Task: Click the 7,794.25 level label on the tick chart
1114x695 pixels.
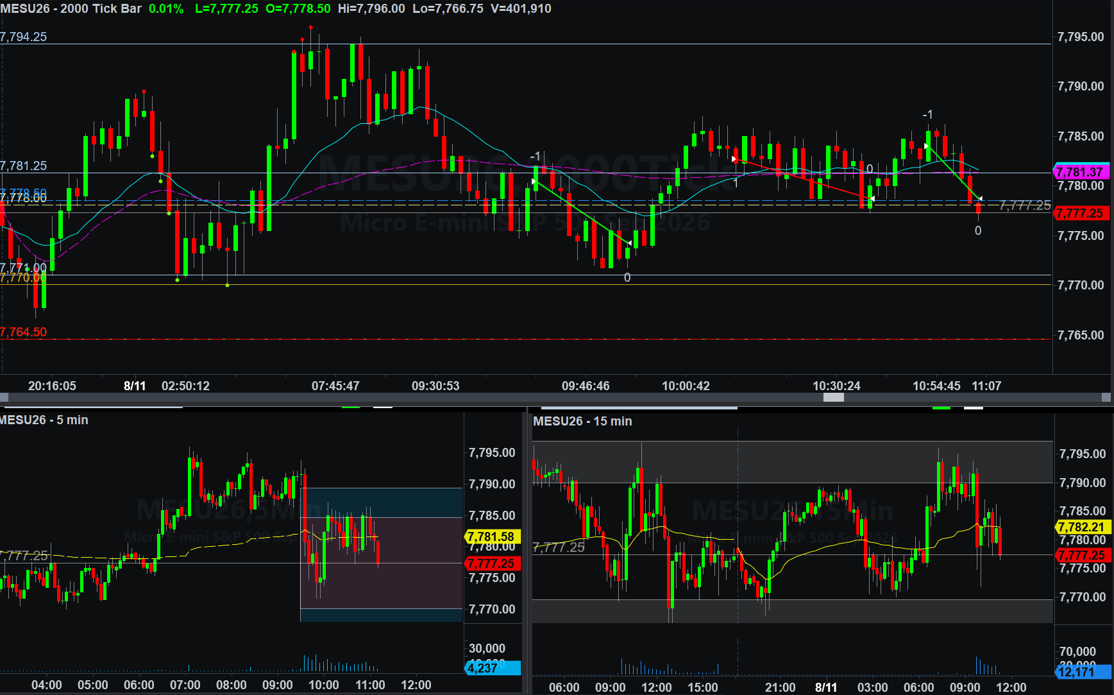Action: [x=24, y=37]
